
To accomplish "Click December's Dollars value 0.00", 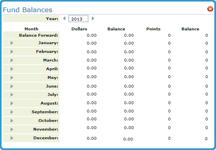I will click(92, 138).
